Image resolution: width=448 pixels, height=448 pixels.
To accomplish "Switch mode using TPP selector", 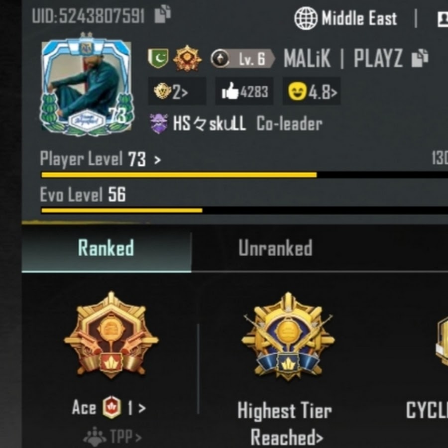I will pos(112,437).
